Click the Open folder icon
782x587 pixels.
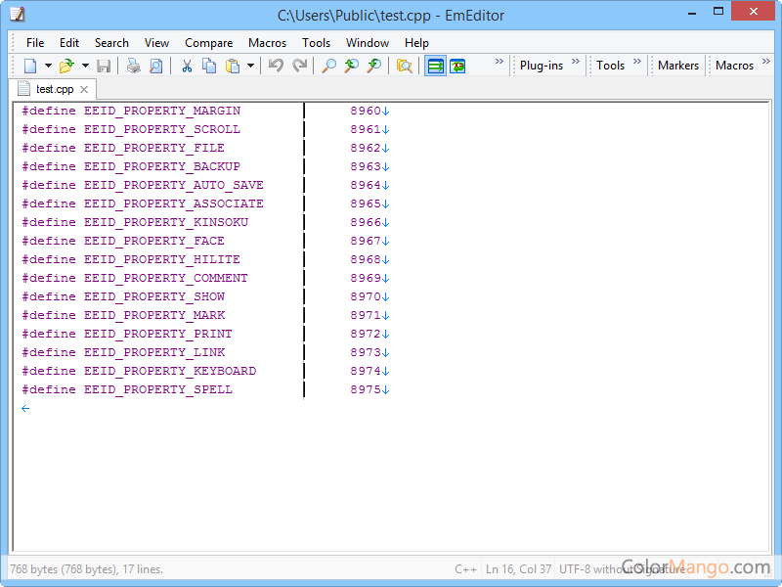coord(66,66)
